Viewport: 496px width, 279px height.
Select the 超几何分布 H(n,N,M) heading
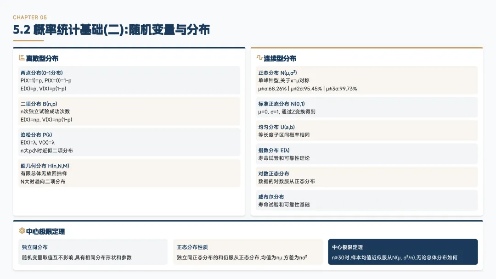(x=45, y=166)
